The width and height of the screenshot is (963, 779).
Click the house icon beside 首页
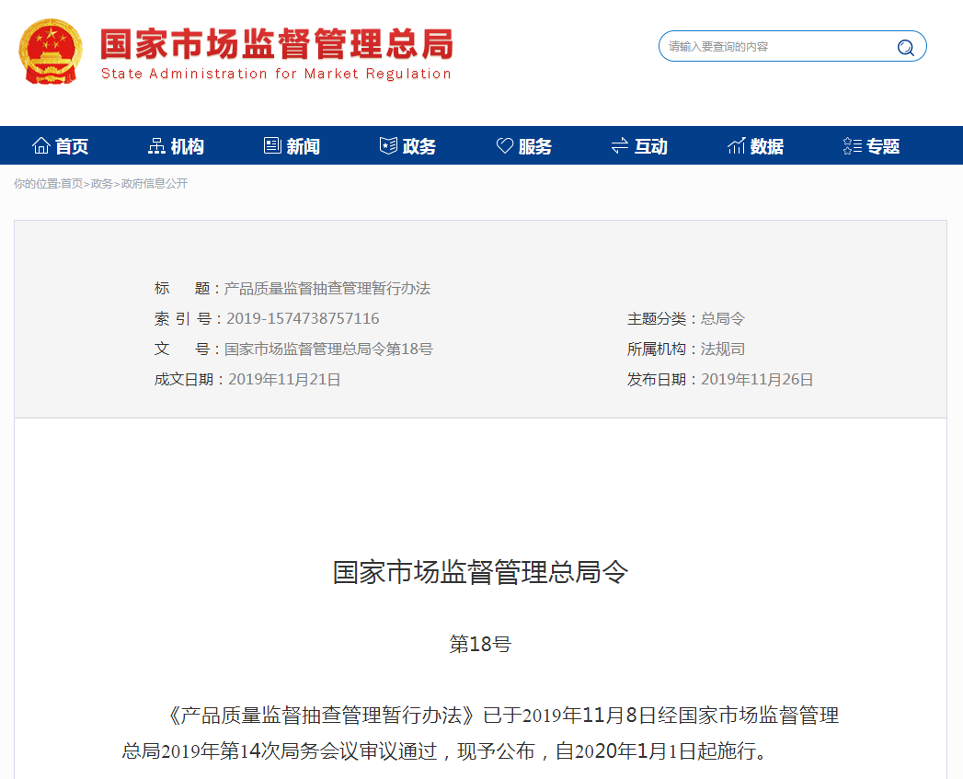coord(41,145)
